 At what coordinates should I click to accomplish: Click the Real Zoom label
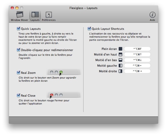pos(28,73)
